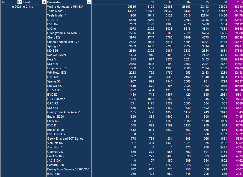Select the purple YTD column header
The image size is (243, 177).
239,2
